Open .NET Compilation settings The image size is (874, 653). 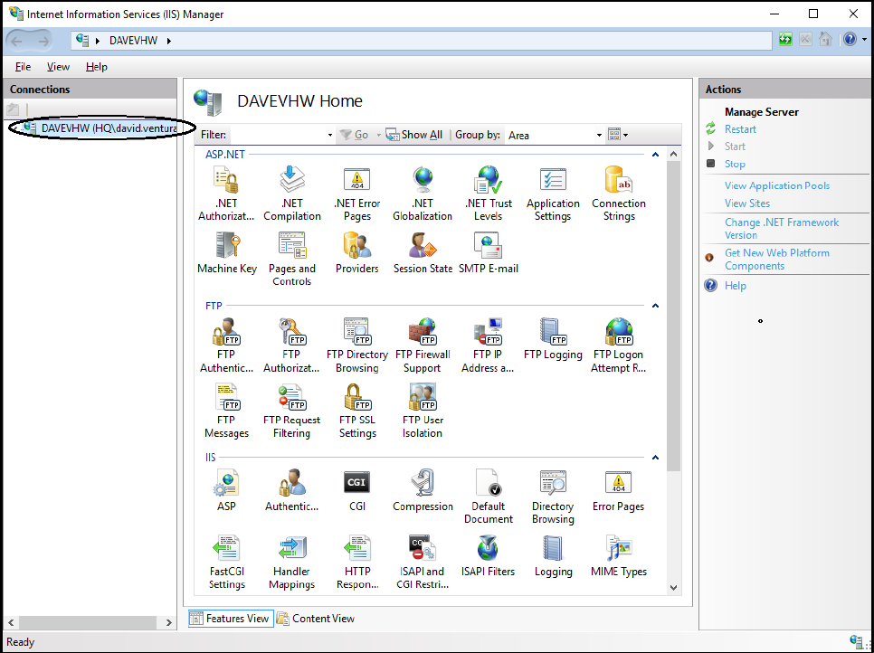(x=292, y=194)
